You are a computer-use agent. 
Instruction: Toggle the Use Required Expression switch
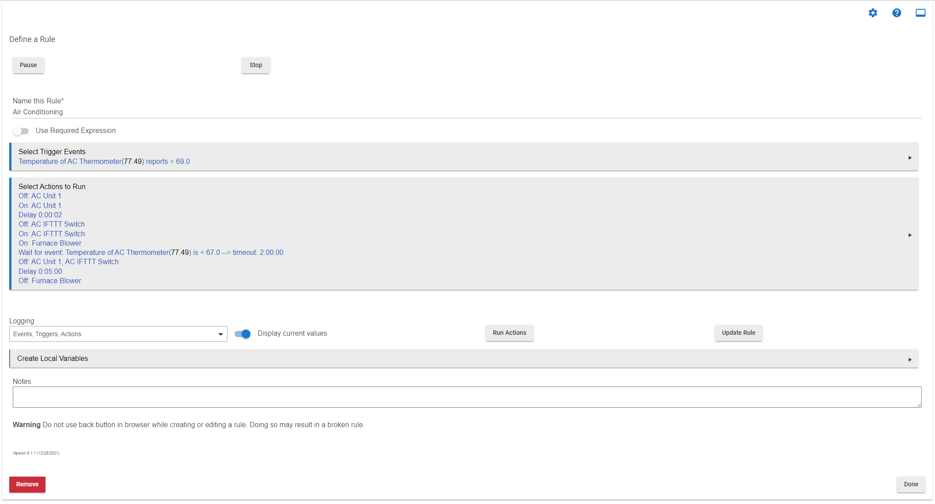pyautogui.click(x=21, y=131)
